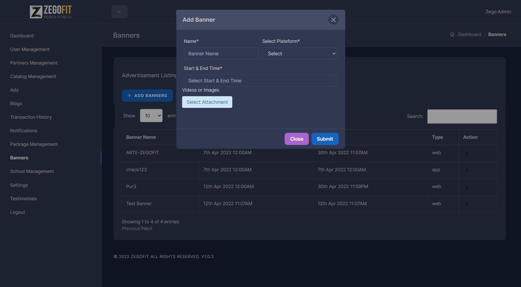Image resolution: width=521 pixels, height=287 pixels.
Task: Open the Show entries count dropdown
Action: click(x=151, y=116)
